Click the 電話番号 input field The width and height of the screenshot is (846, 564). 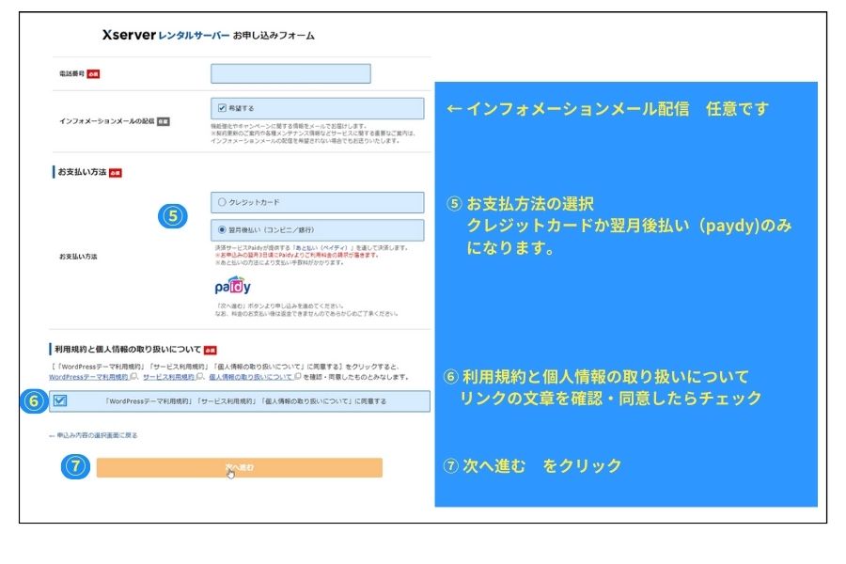point(290,73)
